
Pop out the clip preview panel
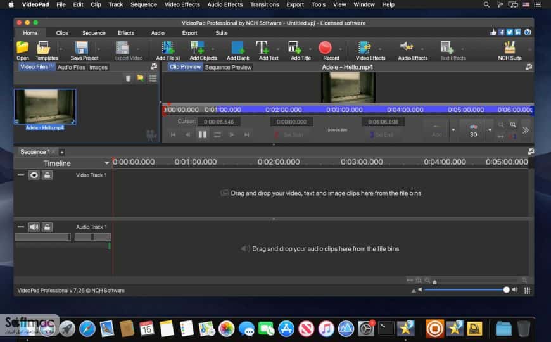click(x=528, y=66)
